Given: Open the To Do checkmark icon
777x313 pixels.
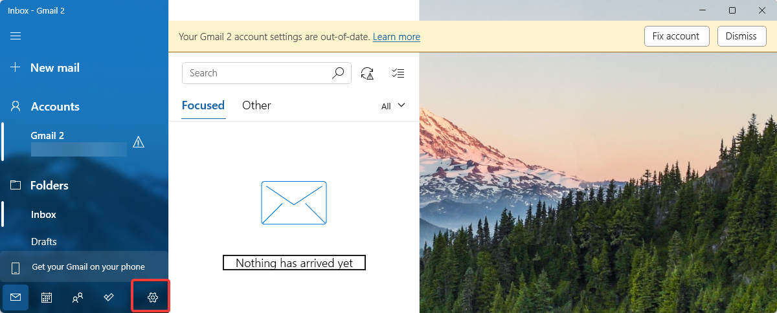Looking at the screenshot, I should point(109,297).
